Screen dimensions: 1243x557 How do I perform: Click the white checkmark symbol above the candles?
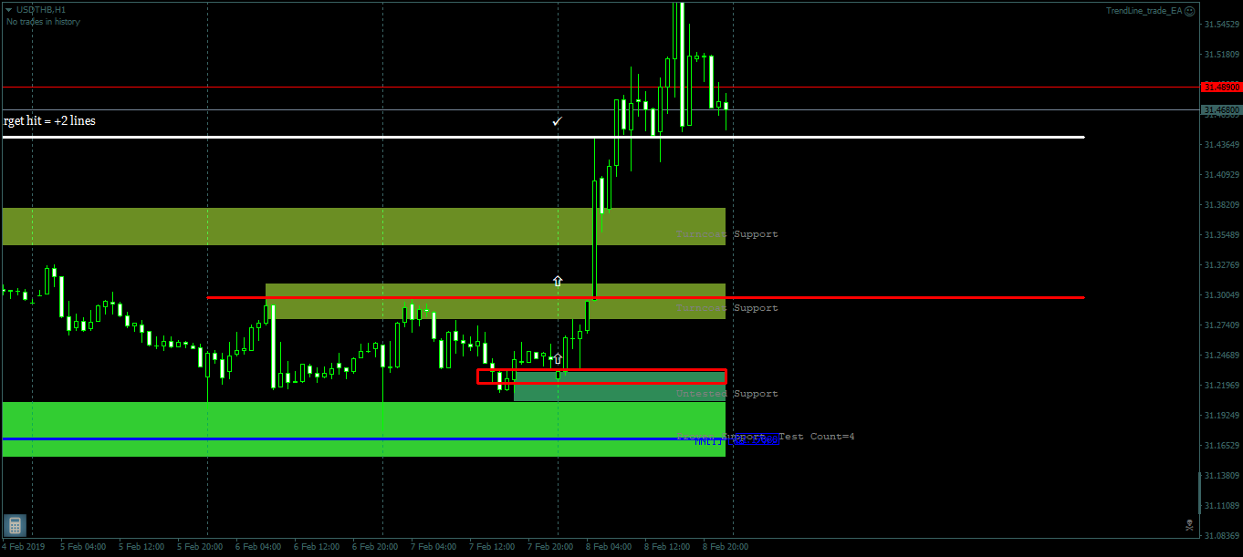point(558,120)
